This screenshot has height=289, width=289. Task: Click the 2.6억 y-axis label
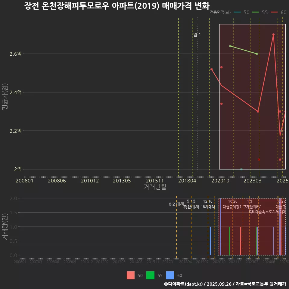(x=16, y=54)
